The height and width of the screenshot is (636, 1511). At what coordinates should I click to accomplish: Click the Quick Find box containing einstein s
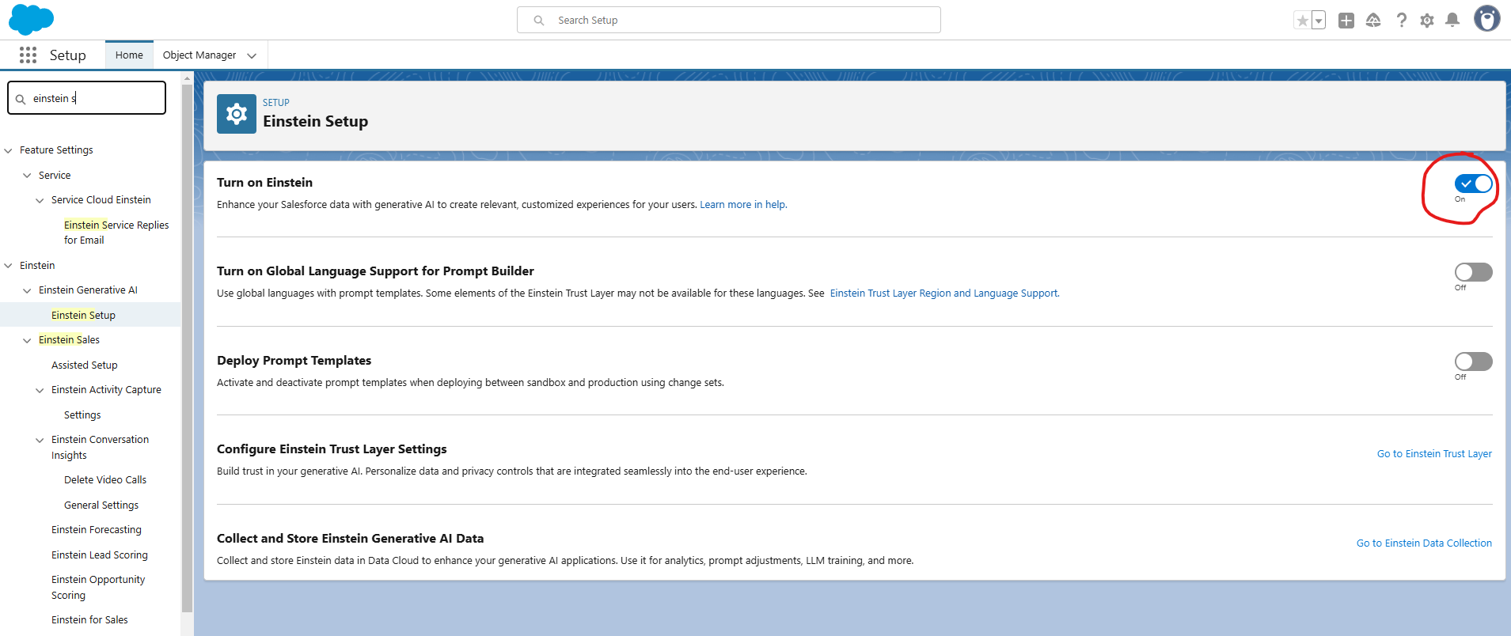[x=87, y=98]
